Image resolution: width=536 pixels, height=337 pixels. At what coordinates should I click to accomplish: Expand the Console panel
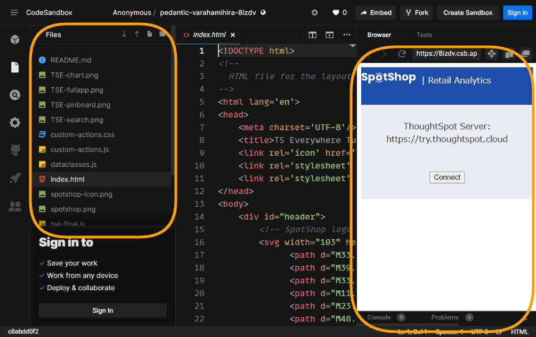[x=378, y=317]
